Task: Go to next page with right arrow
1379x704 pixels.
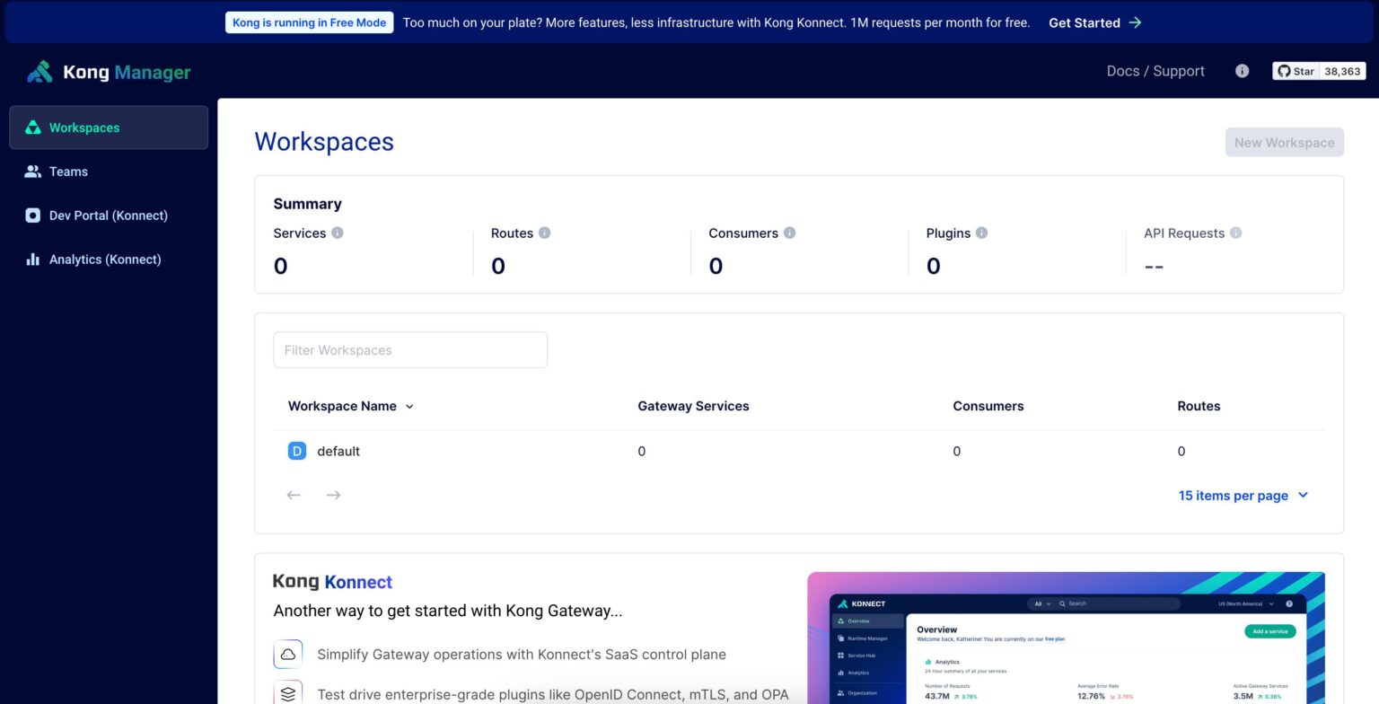Action: [333, 495]
